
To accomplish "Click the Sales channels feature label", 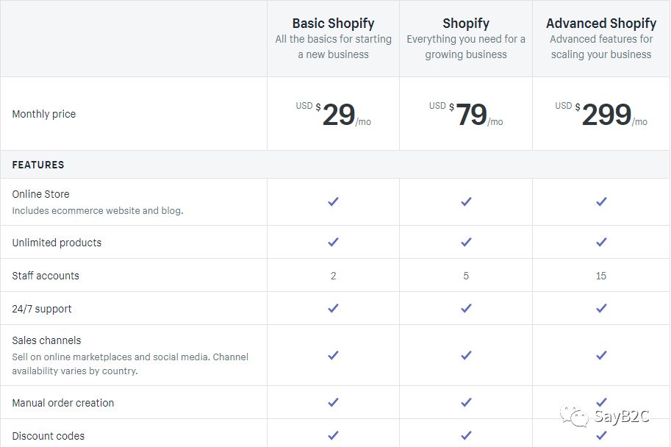I will click(x=46, y=340).
